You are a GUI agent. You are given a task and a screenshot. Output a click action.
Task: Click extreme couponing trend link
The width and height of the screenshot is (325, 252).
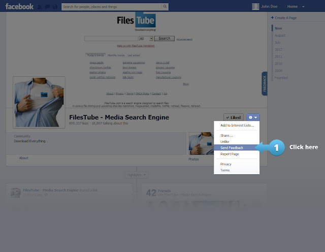pyautogui.click(x=134, y=62)
